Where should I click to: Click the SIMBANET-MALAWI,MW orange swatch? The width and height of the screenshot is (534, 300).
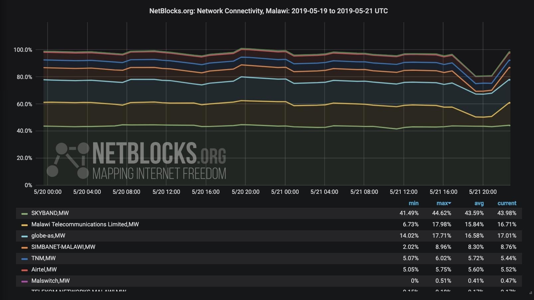[24, 247]
